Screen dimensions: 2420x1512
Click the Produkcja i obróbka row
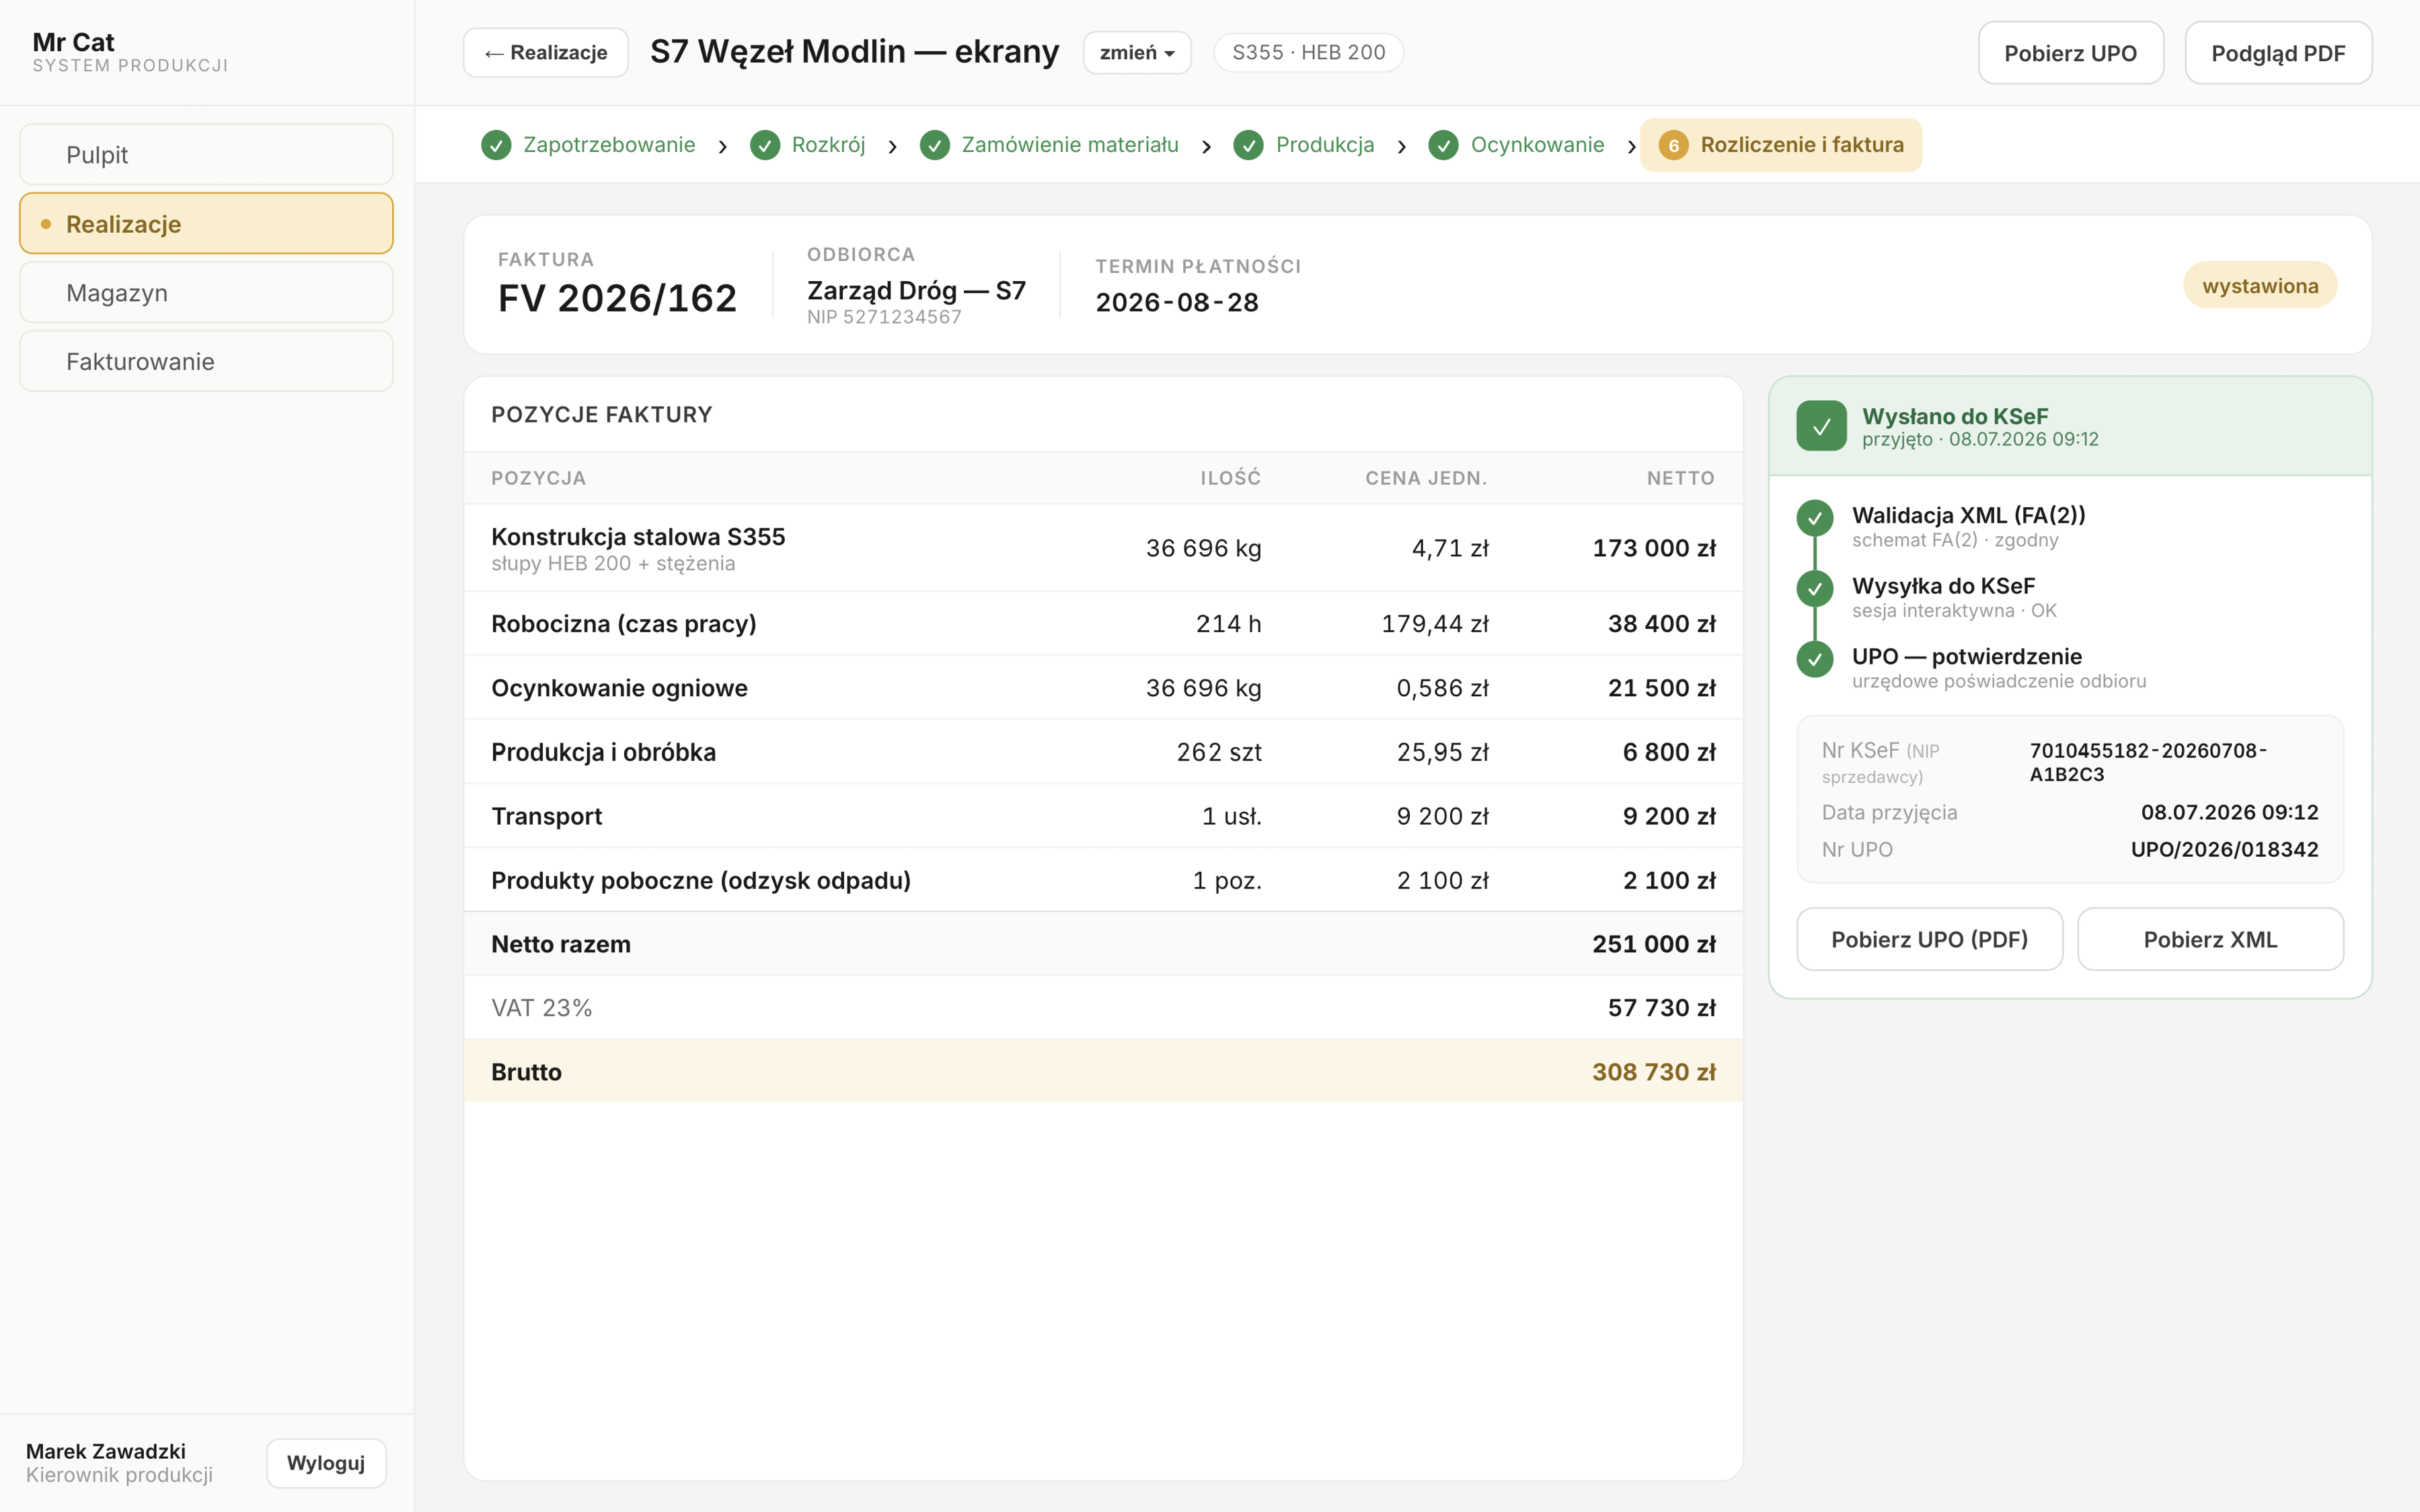[1103, 752]
